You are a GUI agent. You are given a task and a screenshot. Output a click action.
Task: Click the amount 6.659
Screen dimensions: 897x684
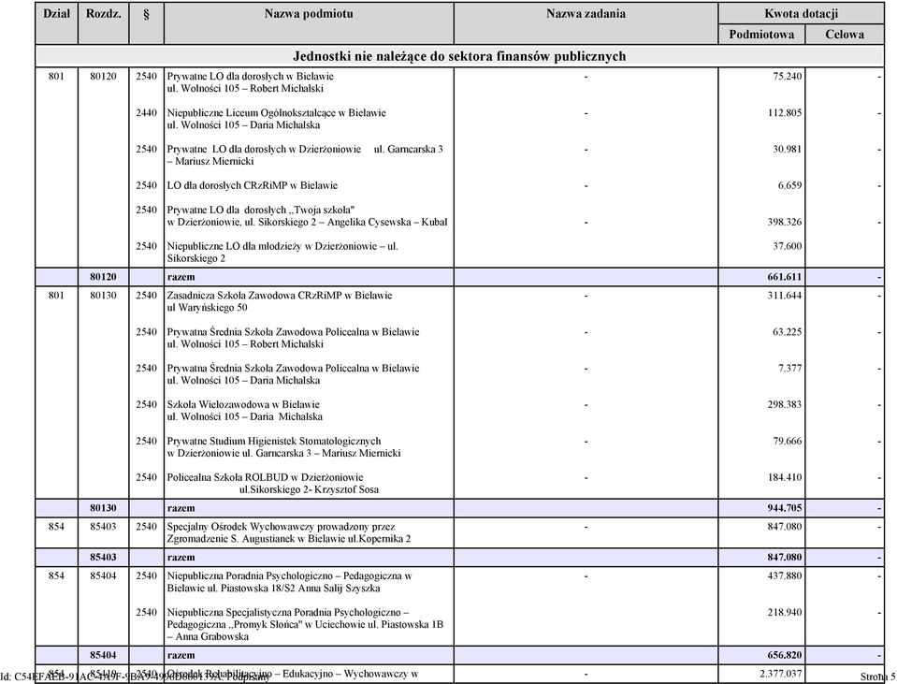tap(790, 185)
